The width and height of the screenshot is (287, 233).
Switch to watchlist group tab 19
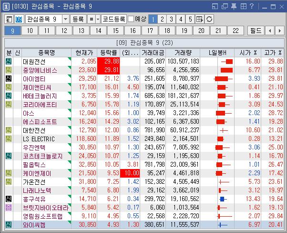coord(184,31)
